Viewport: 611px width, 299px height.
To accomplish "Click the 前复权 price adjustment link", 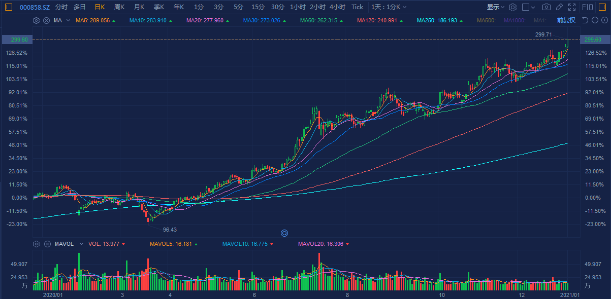I will pos(566,20).
